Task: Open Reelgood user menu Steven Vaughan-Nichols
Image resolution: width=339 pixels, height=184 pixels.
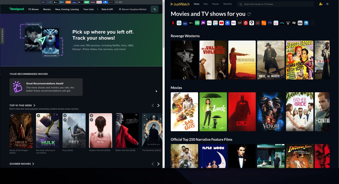Action: (x=133, y=9)
